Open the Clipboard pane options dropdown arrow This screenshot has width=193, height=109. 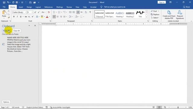click(29, 25)
